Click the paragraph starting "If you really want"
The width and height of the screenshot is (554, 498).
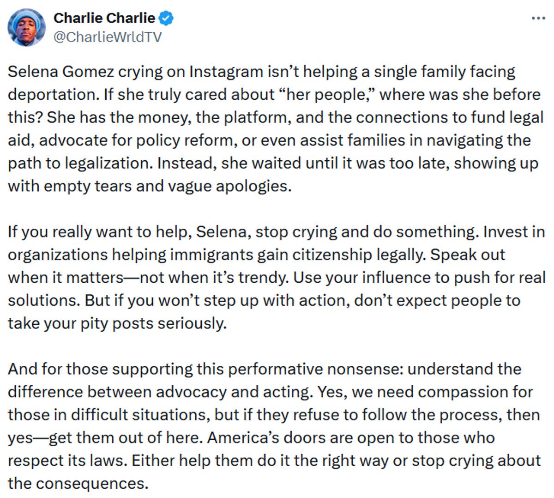pos(276,277)
